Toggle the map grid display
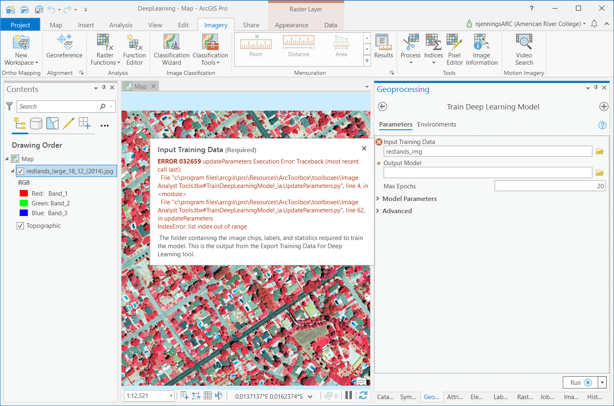Screen dimensions: 614x406 [208, 395]
